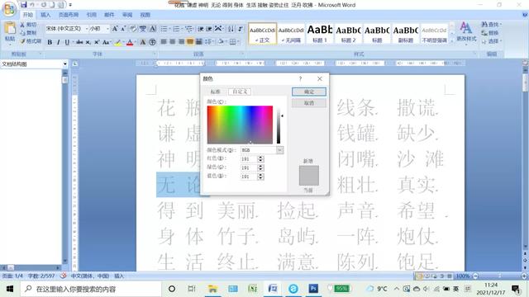Apply the Heading 1 (标题 1) style

click(x=320, y=33)
